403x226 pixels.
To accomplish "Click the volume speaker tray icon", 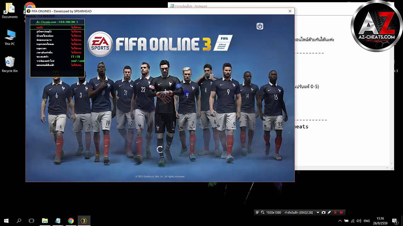I will [359, 221].
